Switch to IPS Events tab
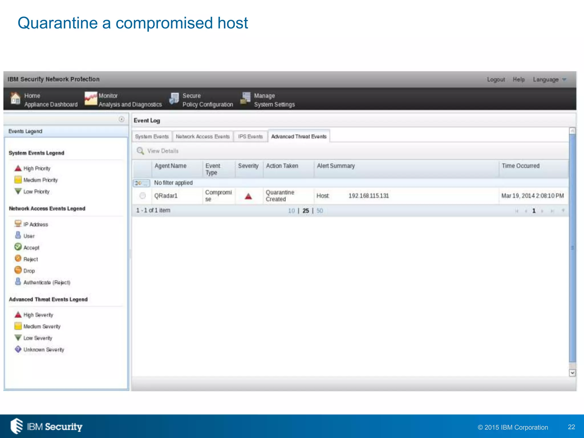The height and width of the screenshot is (438, 584). tap(250, 137)
